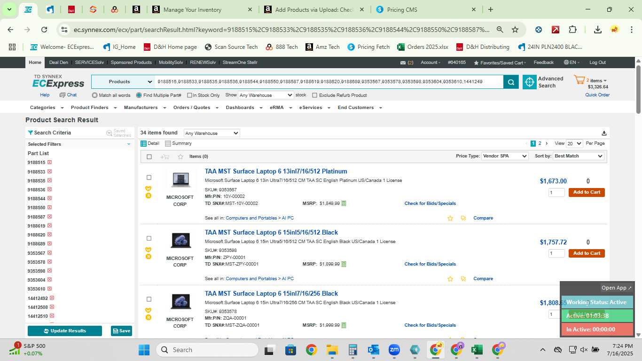Click the part number search field
Screen dimensions: 642x361
point(329,82)
